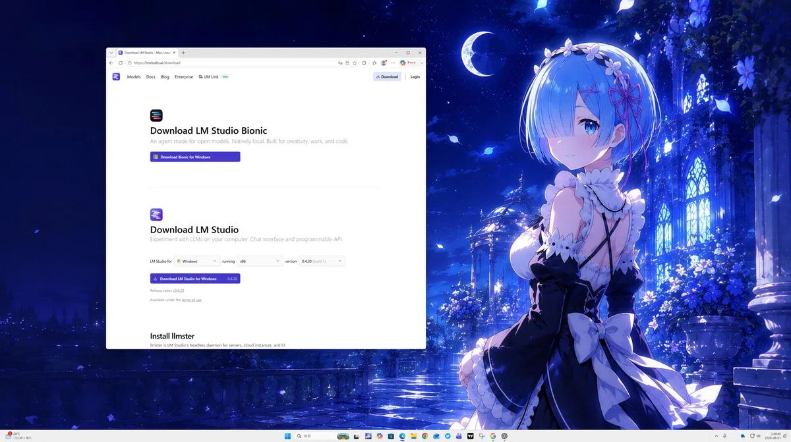Image resolution: width=791 pixels, height=442 pixels.
Task: Click the LM Studio app icon above the heading
Action: tap(156, 215)
